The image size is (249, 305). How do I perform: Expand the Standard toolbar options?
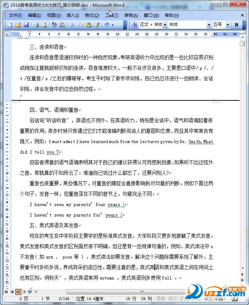125,25
